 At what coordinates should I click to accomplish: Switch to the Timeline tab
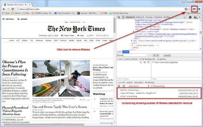158,17
